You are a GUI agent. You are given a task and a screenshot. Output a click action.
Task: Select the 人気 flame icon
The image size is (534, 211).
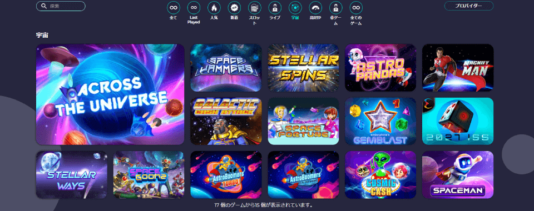click(214, 7)
